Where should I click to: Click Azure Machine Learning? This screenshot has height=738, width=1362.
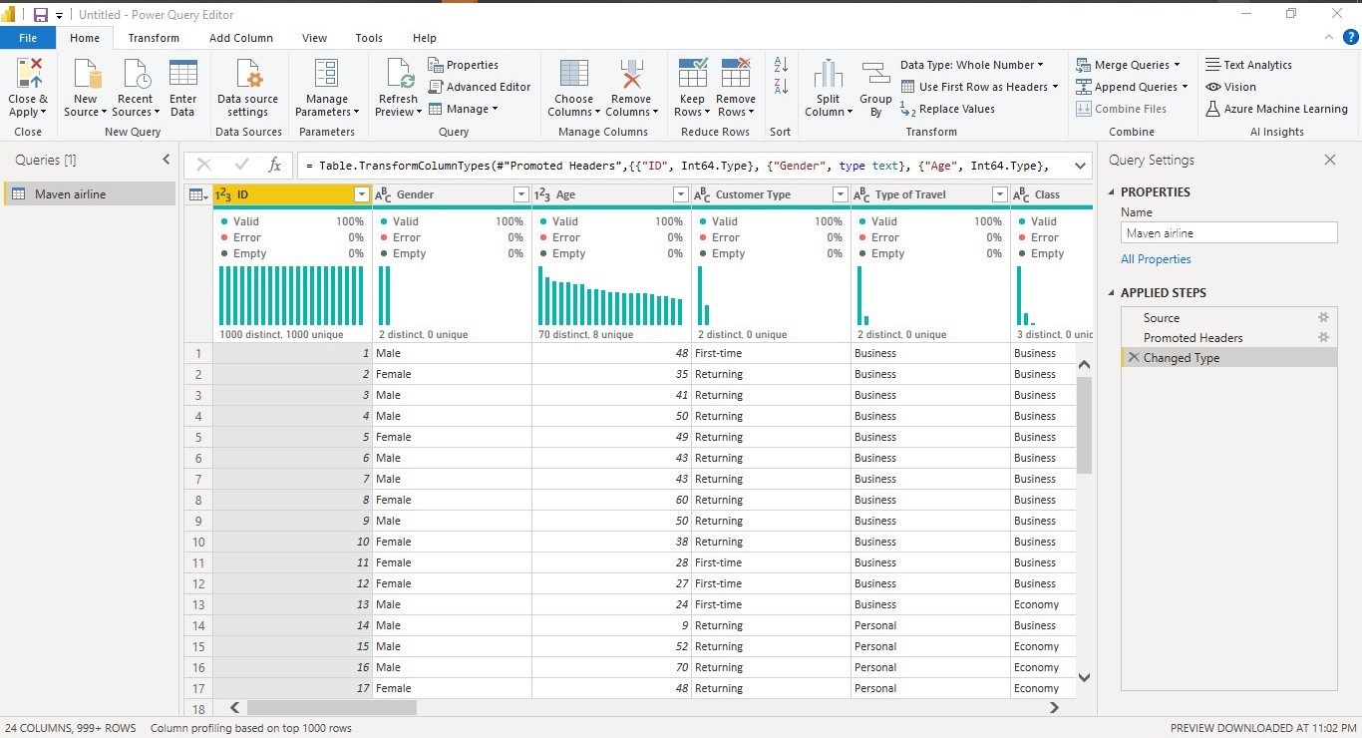(x=1276, y=109)
